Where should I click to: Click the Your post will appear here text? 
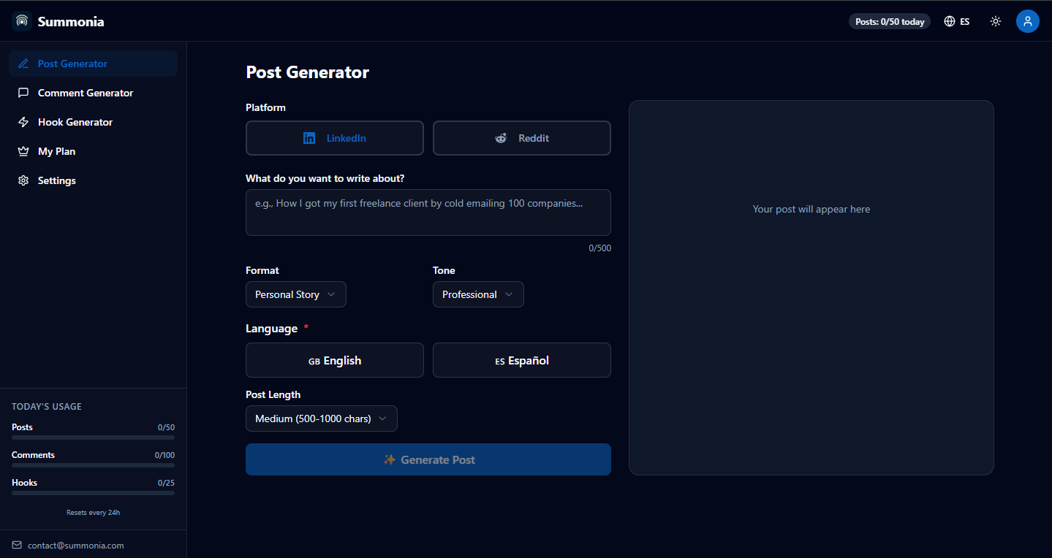(811, 209)
